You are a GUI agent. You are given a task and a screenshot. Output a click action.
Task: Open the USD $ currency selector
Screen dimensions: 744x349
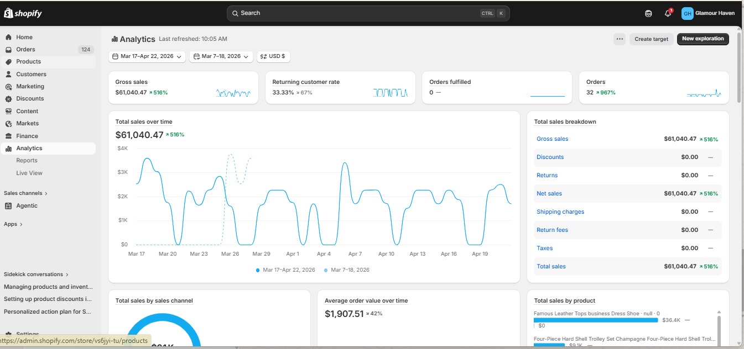click(x=273, y=56)
